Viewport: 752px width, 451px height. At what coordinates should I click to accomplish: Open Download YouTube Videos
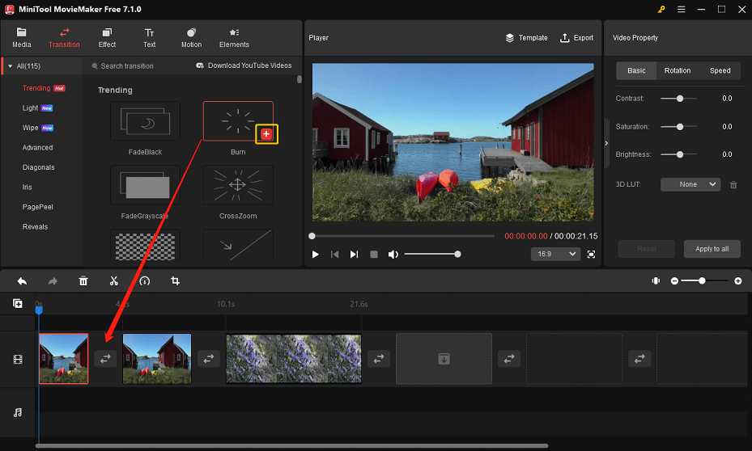(x=244, y=65)
